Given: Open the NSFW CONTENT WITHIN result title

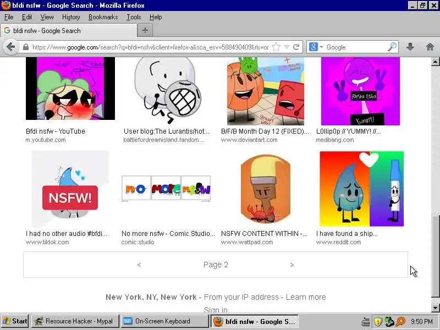Looking at the screenshot, I should (264, 233).
